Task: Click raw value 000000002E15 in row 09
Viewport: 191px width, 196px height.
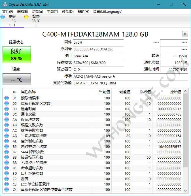Action: click(169, 109)
